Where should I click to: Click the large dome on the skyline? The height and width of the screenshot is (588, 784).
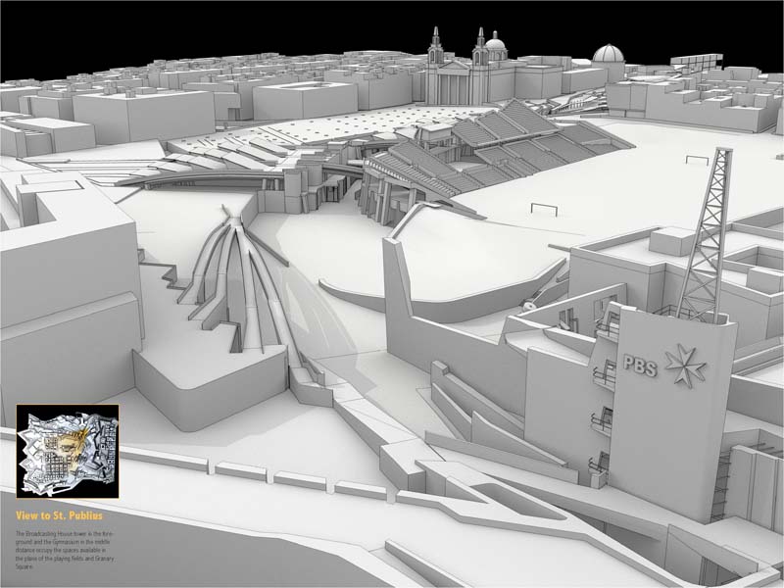[609, 59]
